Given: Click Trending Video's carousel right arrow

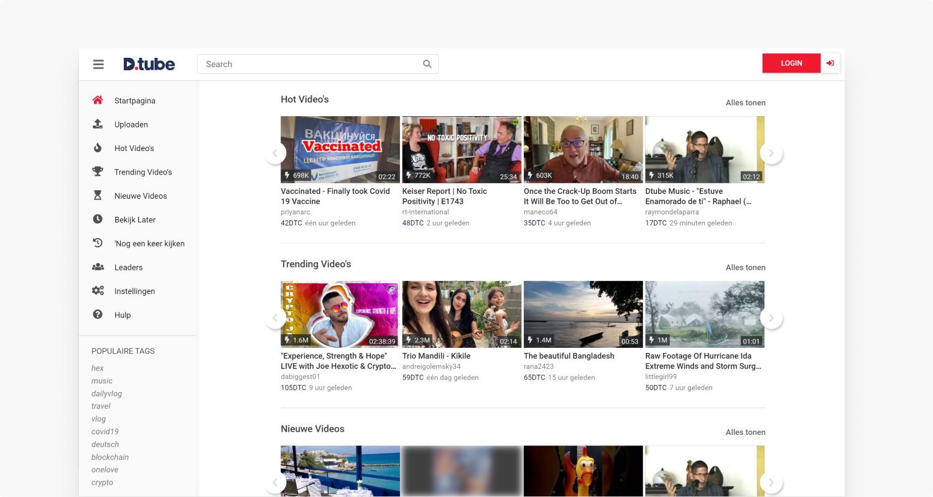Looking at the screenshot, I should [x=771, y=317].
